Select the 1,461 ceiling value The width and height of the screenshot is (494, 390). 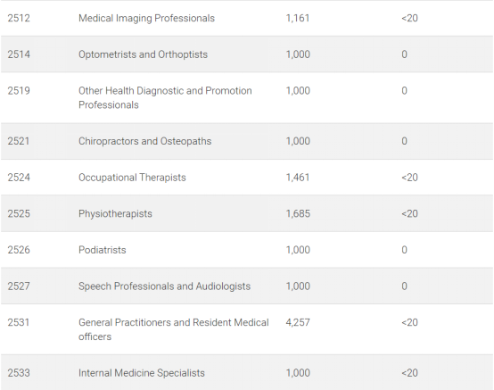pyautogui.click(x=298, y=178)
